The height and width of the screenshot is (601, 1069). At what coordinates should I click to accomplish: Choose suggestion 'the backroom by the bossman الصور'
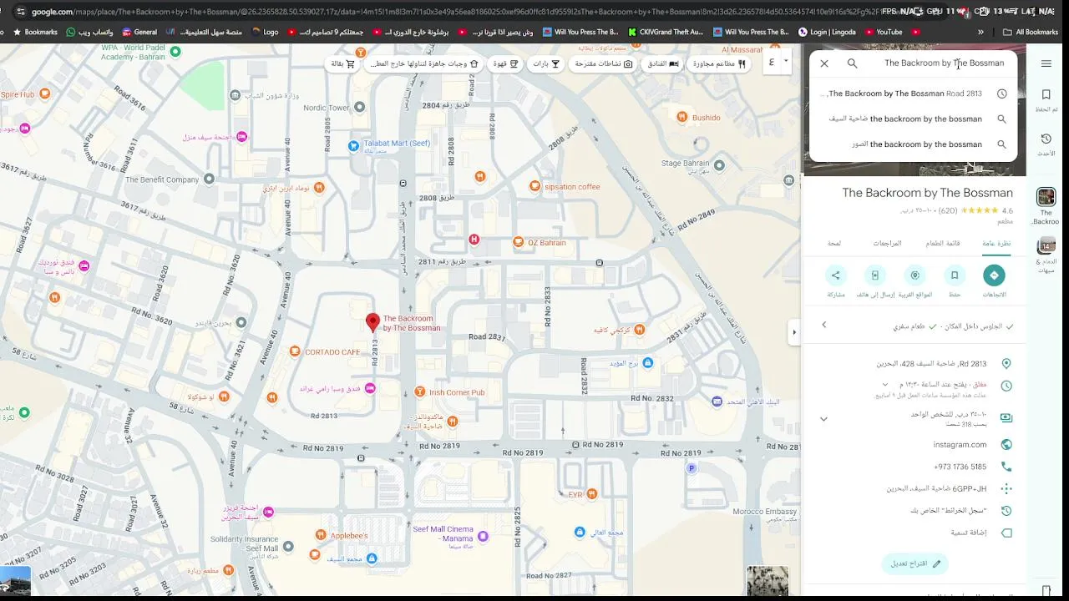(914, 144)
